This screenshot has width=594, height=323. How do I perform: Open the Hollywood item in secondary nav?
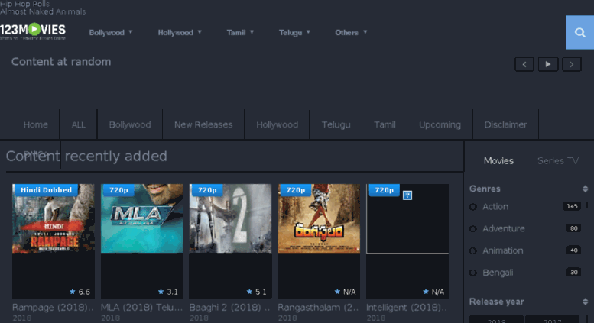pyautogui.click(x=278, y=124)
